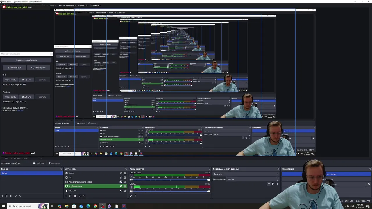Viewport: 372px width, 209px height.
Task: Undock the Источники panel float icon
Action: pyautogui.click(x=126, y=169)
